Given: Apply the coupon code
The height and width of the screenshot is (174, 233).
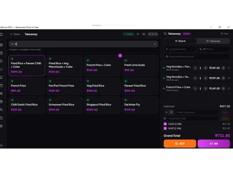Looking at the screenshot, I should pyautogui.click(x=225, y=119).
